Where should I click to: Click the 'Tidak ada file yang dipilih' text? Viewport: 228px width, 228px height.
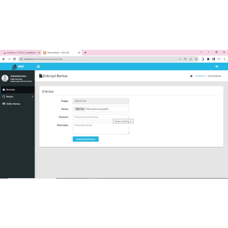97,109
